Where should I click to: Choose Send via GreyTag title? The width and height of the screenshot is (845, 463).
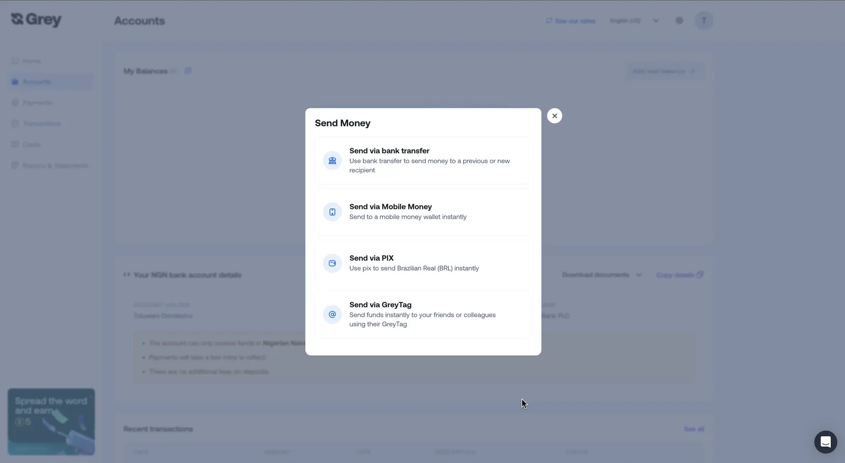(x=380, y=305)
